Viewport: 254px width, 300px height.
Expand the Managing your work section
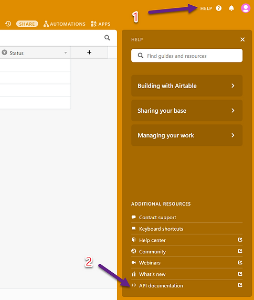(187, 135)
